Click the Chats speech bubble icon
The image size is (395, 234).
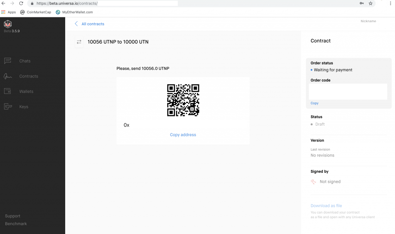tap(7, 61)
